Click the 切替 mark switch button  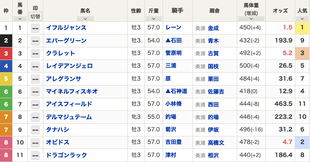35,16
